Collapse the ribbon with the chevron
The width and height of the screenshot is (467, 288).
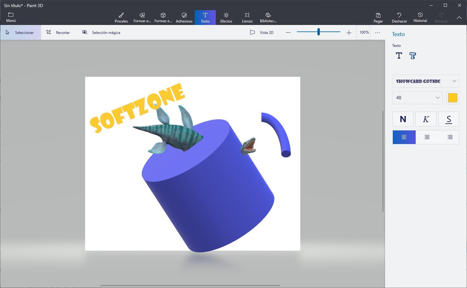pyautogui.click(x=459, y=18)
